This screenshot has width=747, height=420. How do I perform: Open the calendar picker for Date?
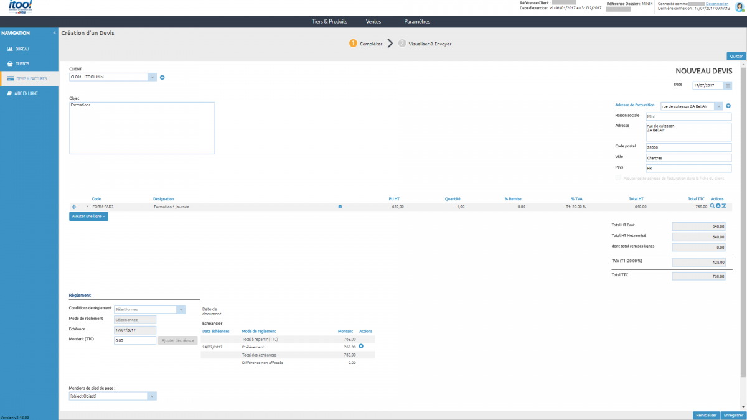(x=728, y=85)
